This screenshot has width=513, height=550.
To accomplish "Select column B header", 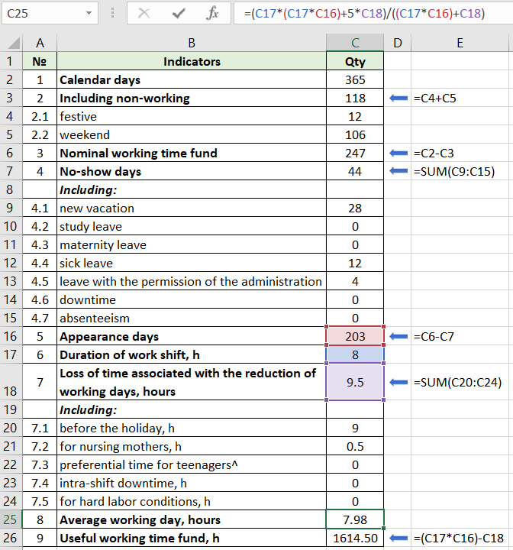I will tap(192, 43).
